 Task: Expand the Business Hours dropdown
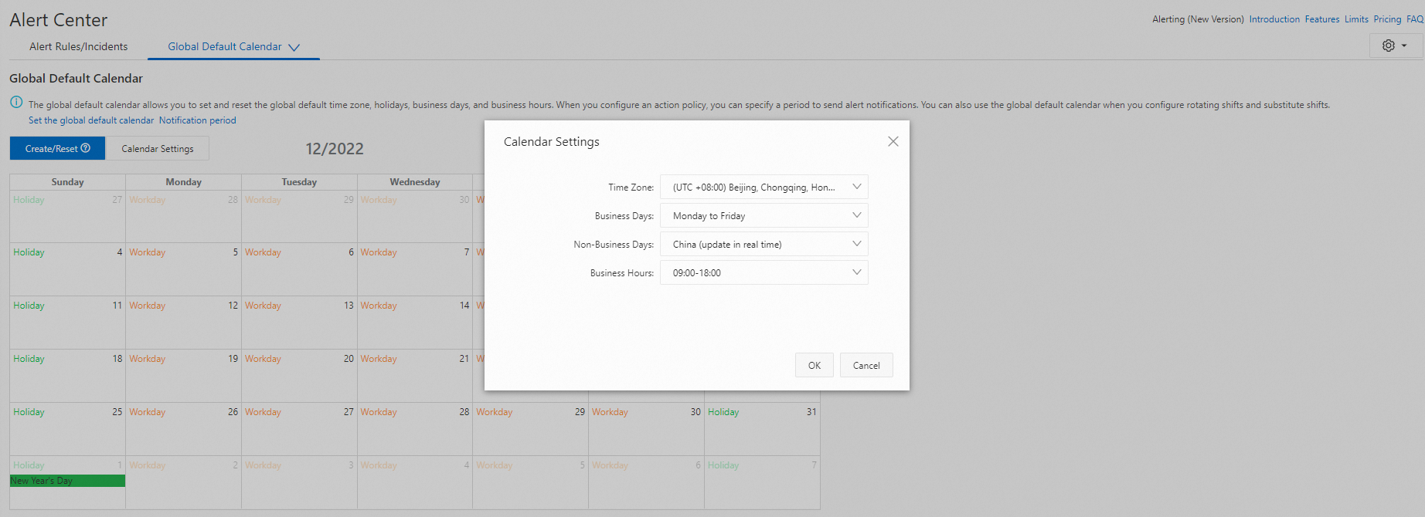coord(764,273)
